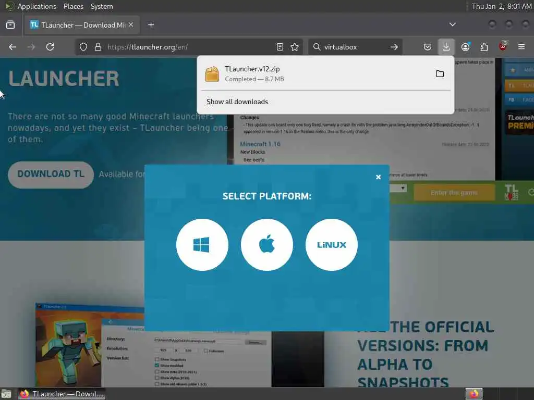
Task: Select the Apple macOS platform icon
Action: tap(266, 245)
